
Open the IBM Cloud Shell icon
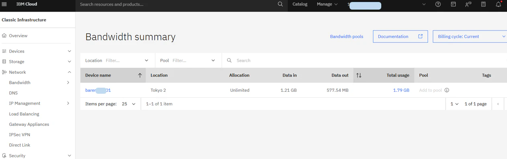click(x=453, y=4)
